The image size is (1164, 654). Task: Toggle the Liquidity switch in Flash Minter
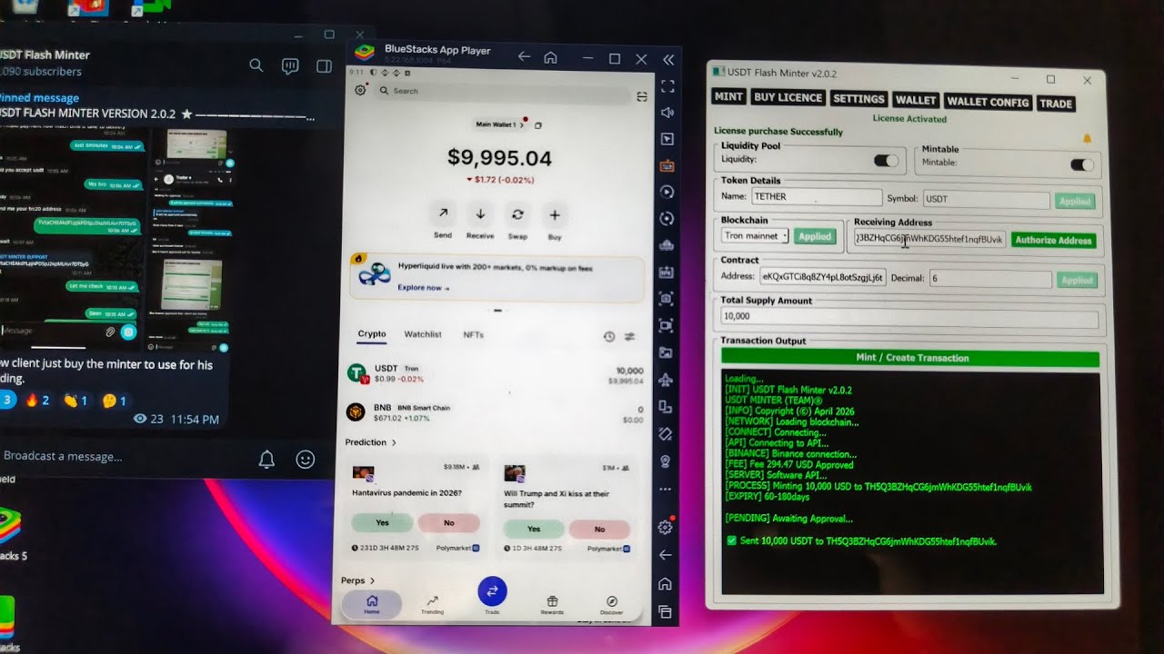click(x=886, y=161)
